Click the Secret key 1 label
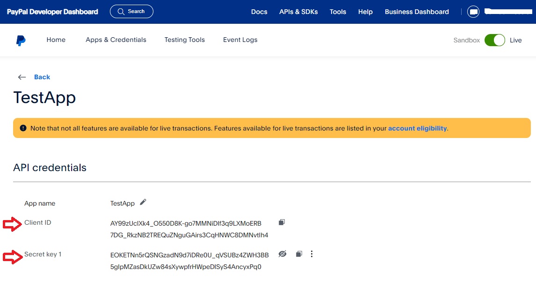Image resolution: width=536 pixels, height=290 pixels. pos(43,254)
